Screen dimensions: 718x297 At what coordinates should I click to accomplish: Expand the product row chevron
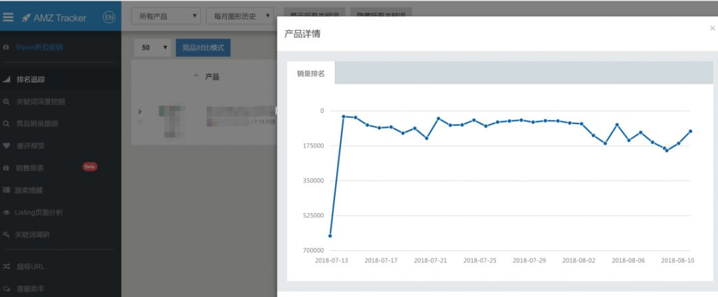140,112
